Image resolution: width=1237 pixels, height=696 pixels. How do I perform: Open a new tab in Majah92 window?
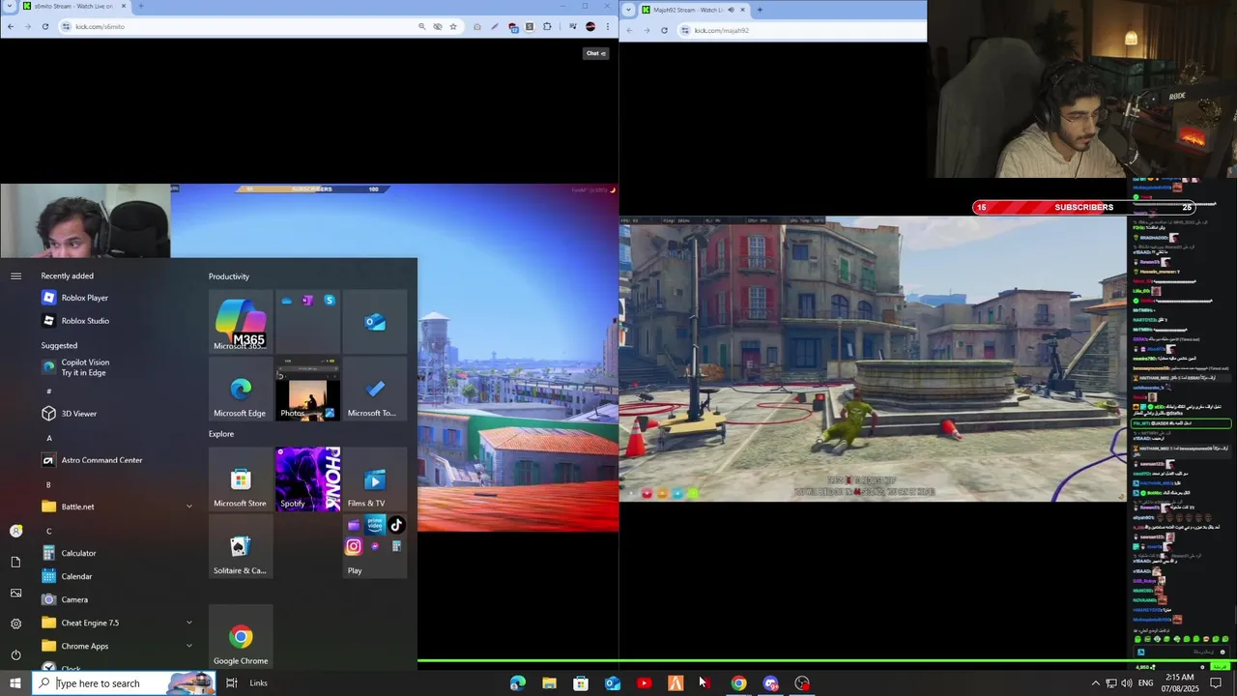pyautogui.click(x=760, y=10)
